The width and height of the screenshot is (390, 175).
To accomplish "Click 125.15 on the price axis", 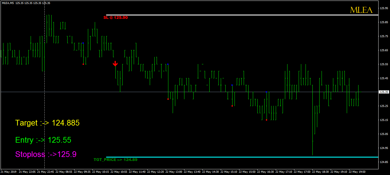I will tap(384, 120).
